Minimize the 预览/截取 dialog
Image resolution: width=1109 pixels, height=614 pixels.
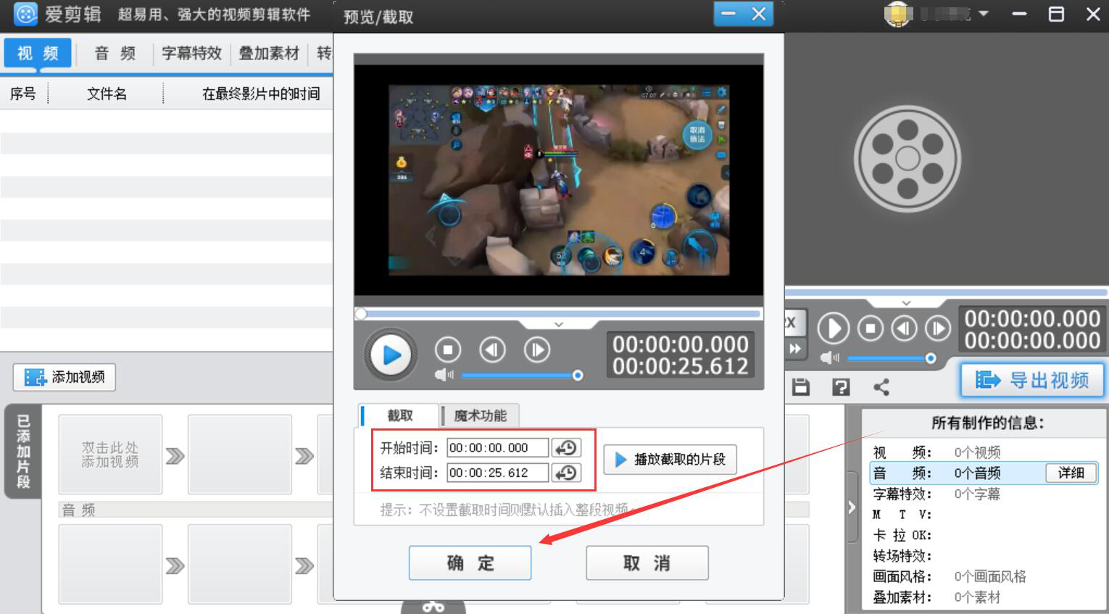[728, 14]
